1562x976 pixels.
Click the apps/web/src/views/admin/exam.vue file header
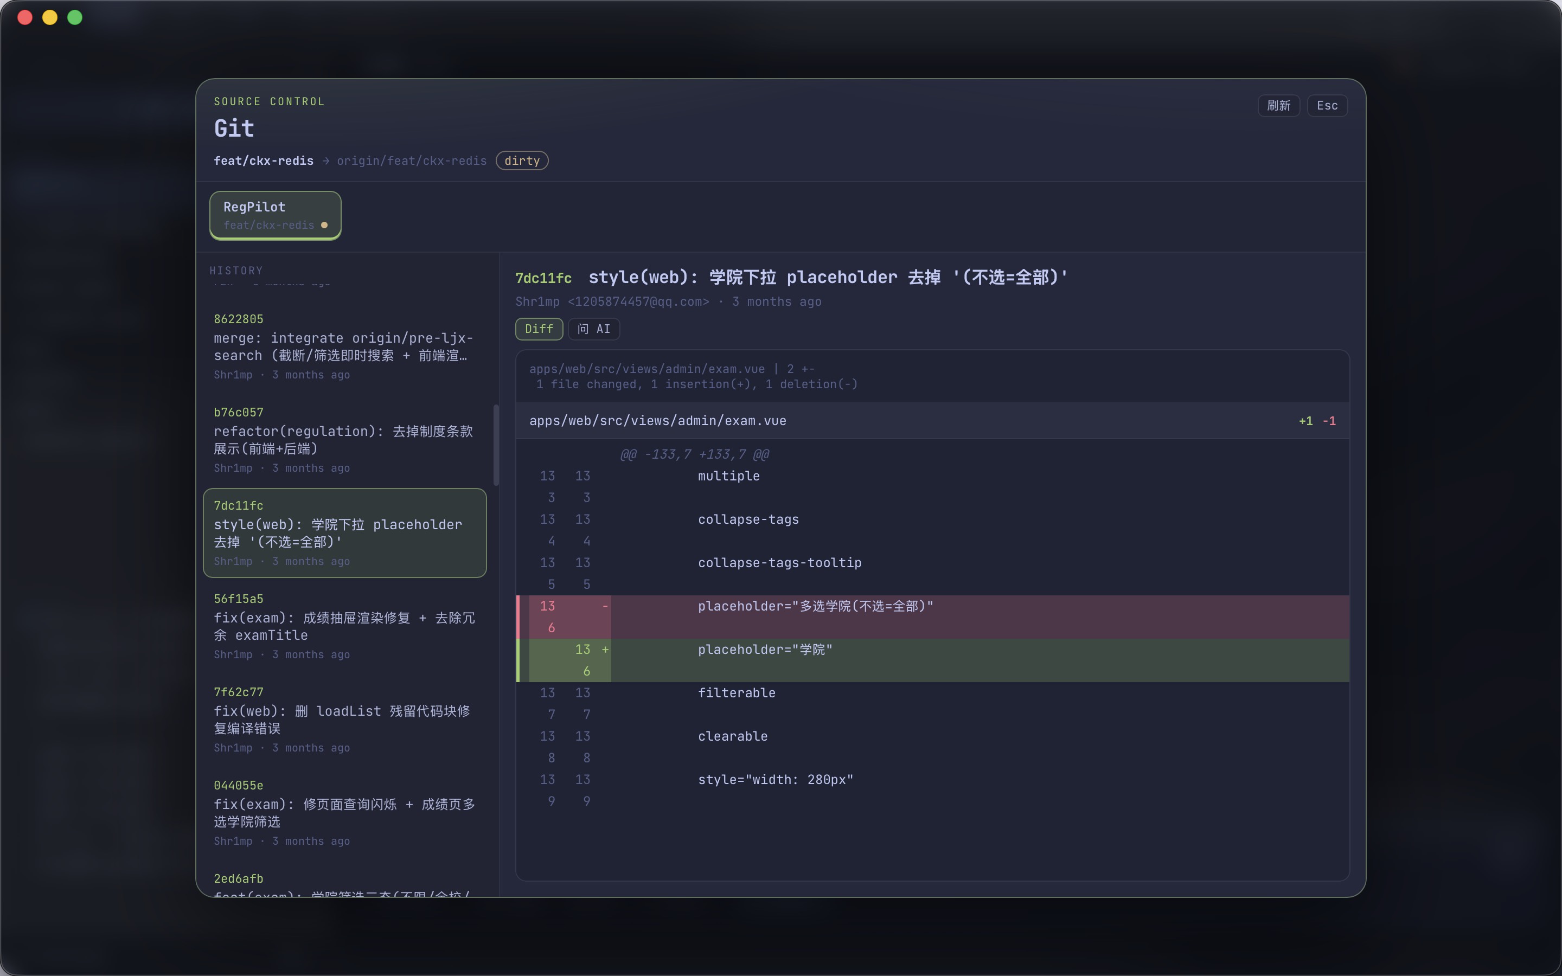(932, 421)
